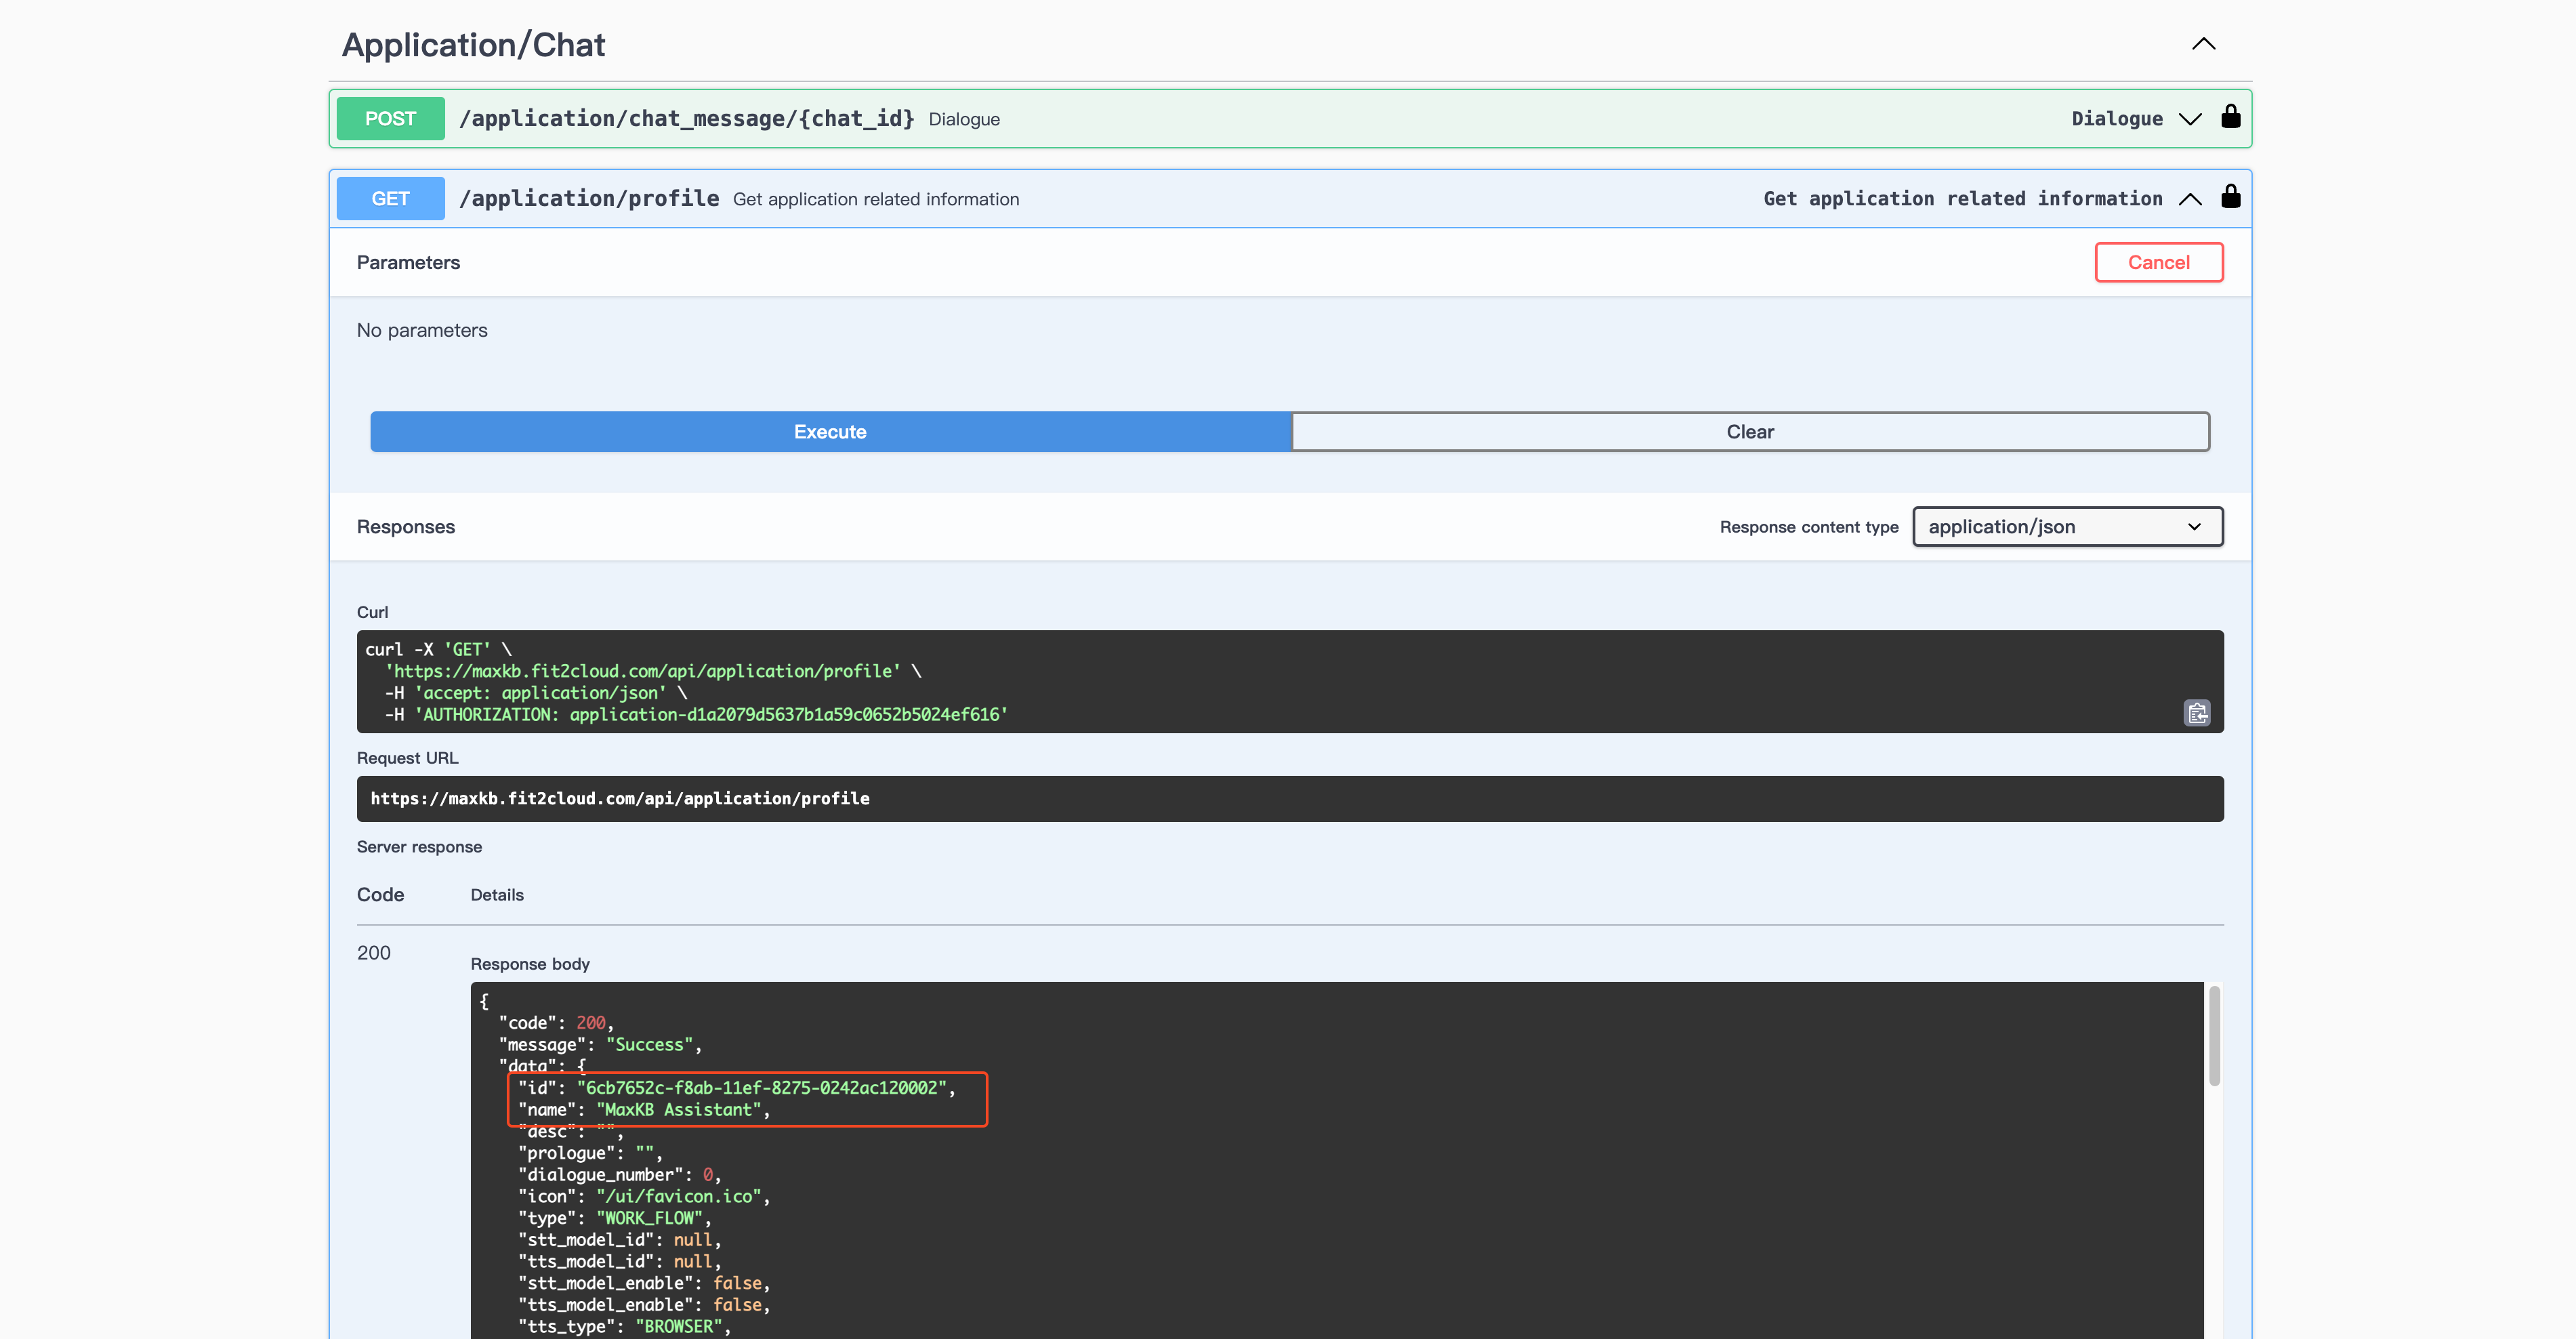Click the Responses section header
The image size is (2576, 1339).
[x=405, y=527]
